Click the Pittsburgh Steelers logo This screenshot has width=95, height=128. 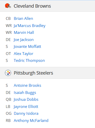[x=8, y=73]
